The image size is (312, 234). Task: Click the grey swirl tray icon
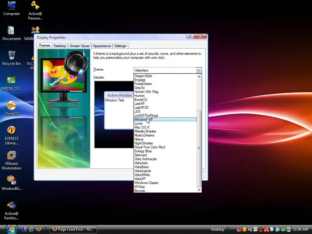[289, 229]
